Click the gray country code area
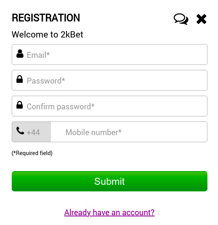218x225 pixels. (x=31, y=132)
